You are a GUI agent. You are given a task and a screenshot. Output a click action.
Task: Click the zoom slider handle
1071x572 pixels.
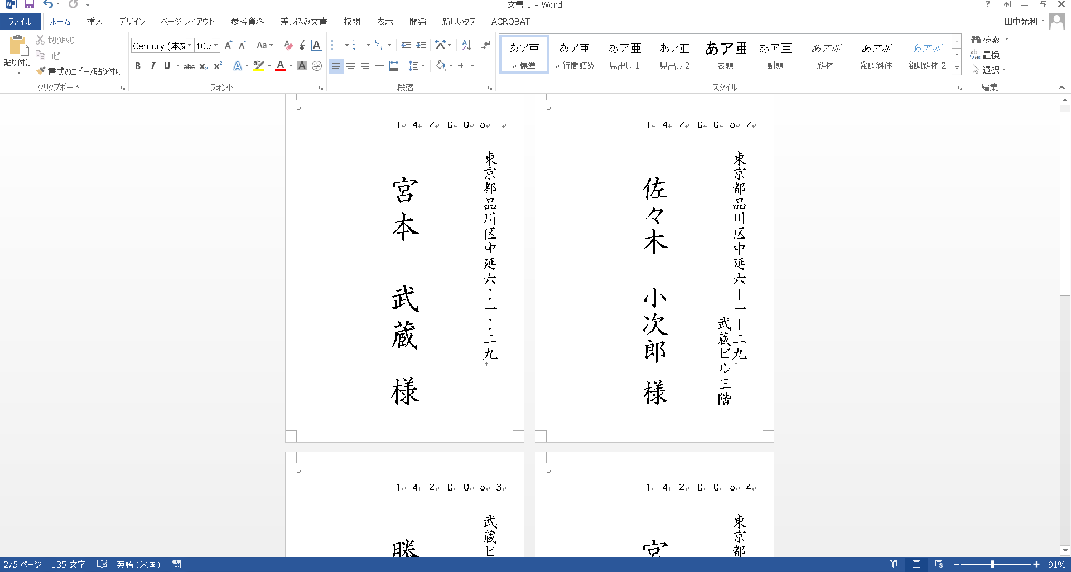(993, 564)
